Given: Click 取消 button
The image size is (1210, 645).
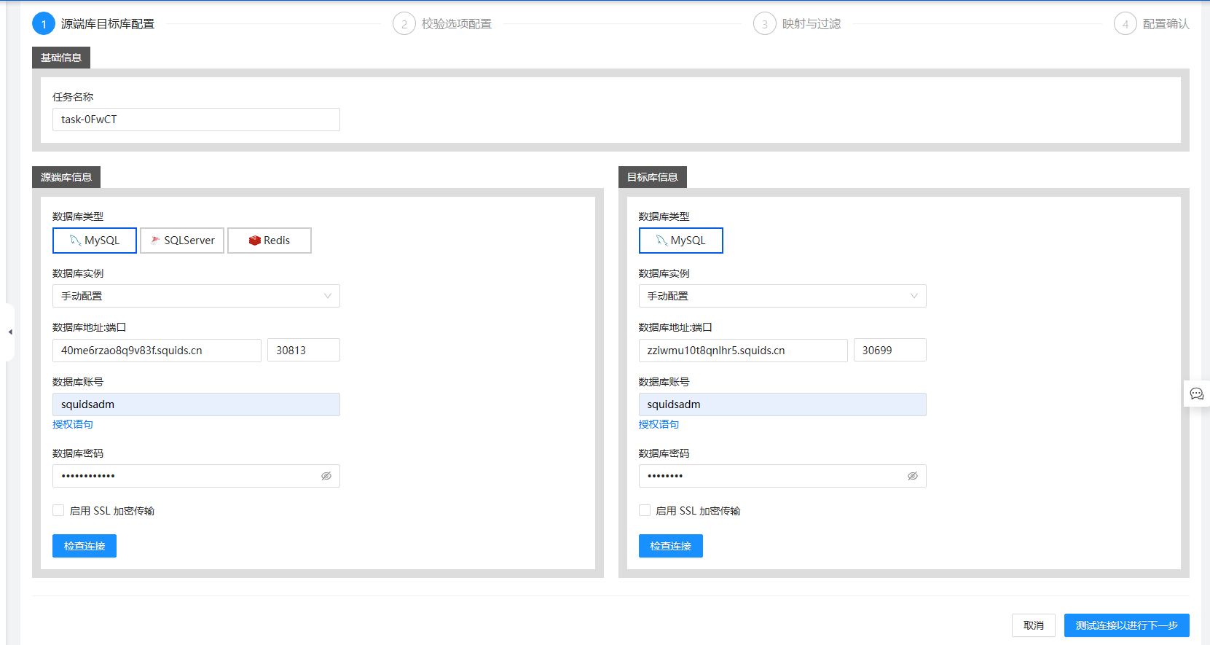Looking at the screenshot, I should [x=1034, y=625].
